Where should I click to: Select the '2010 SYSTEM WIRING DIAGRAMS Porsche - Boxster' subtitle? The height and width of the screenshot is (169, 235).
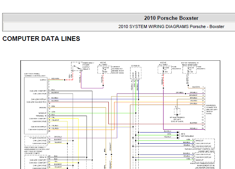(171, 26)
